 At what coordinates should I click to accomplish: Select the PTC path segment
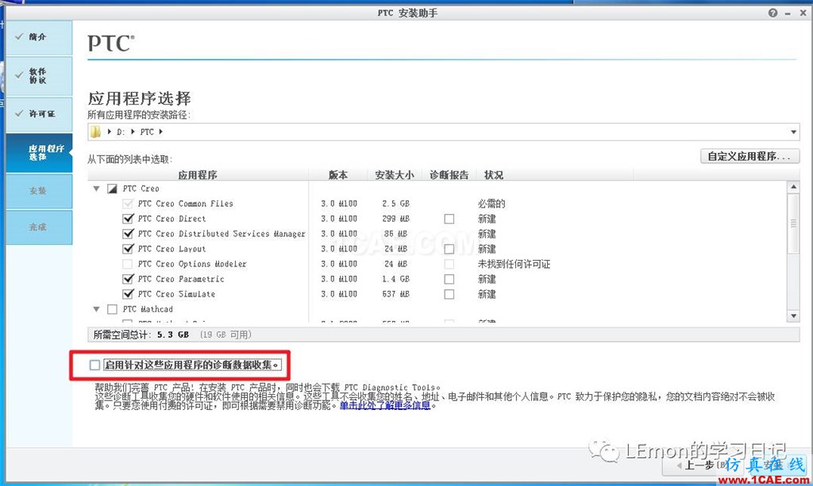[x=147, y=132]
